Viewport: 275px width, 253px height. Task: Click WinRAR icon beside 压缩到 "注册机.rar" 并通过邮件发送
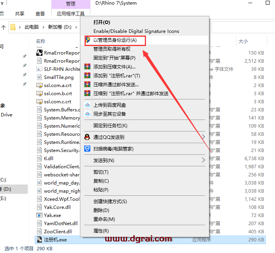(x=87, y=93)
